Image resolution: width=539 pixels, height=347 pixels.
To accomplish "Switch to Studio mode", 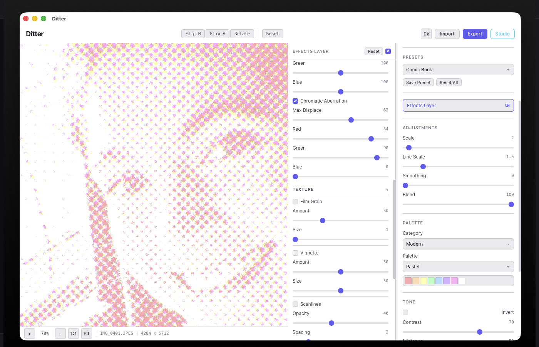I will point(502,34).
